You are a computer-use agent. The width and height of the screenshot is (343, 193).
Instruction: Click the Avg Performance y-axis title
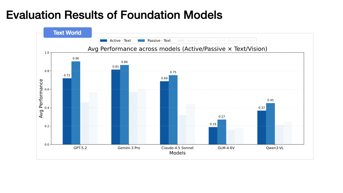click(x=41, y=98)
